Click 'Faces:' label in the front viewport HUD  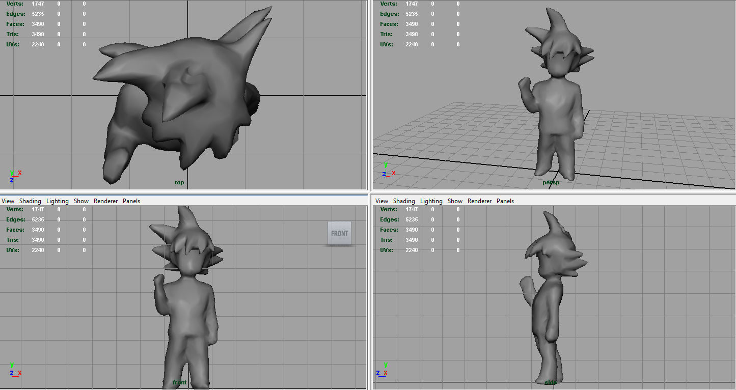[x=15, y=230]
